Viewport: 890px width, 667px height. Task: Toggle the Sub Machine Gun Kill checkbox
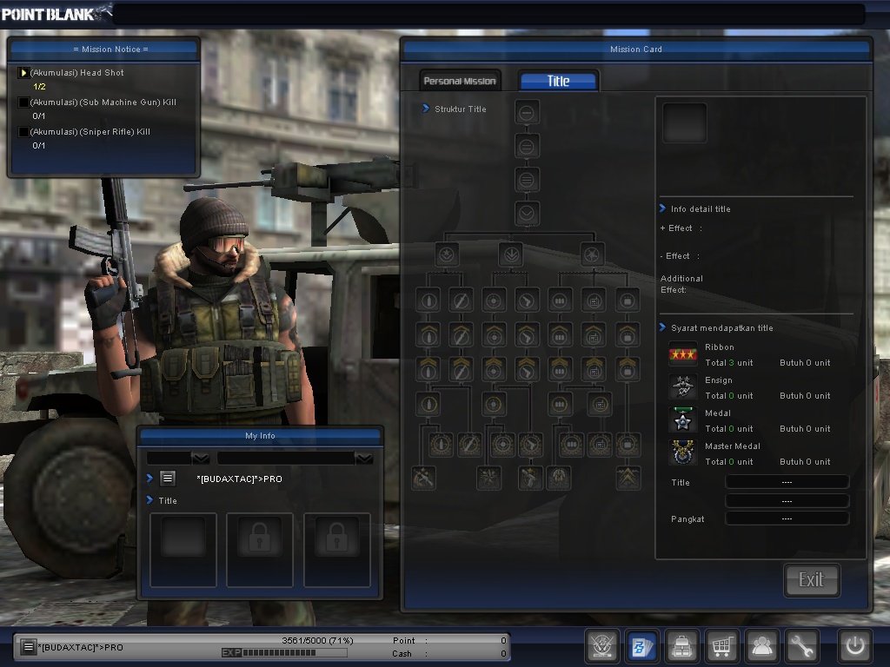tap(23, 102)
